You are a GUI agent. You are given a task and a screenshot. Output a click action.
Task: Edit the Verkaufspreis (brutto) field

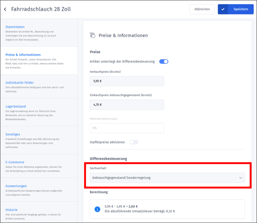(127, 81)
